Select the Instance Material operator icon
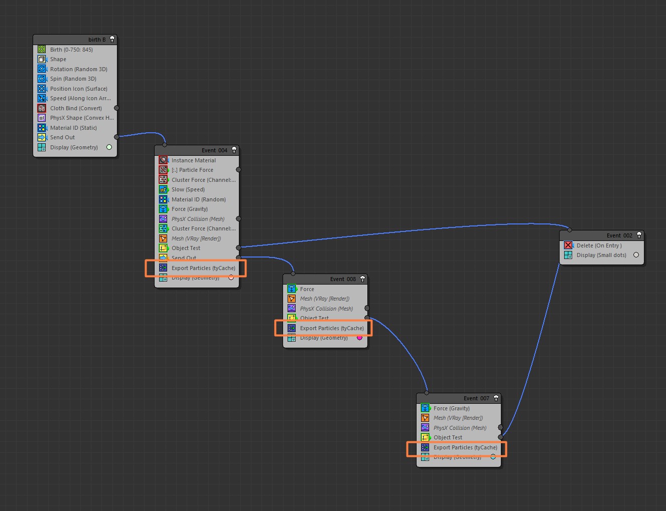The image size is (666, 511). [163, 160]
